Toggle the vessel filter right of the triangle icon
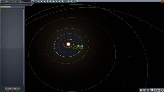The image size is (164, 92). (x=50, y=2)
